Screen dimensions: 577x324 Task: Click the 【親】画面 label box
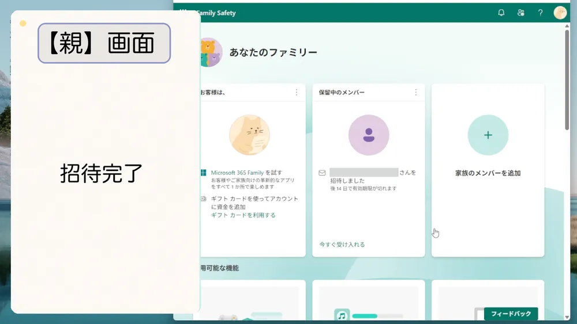(104, 43)
